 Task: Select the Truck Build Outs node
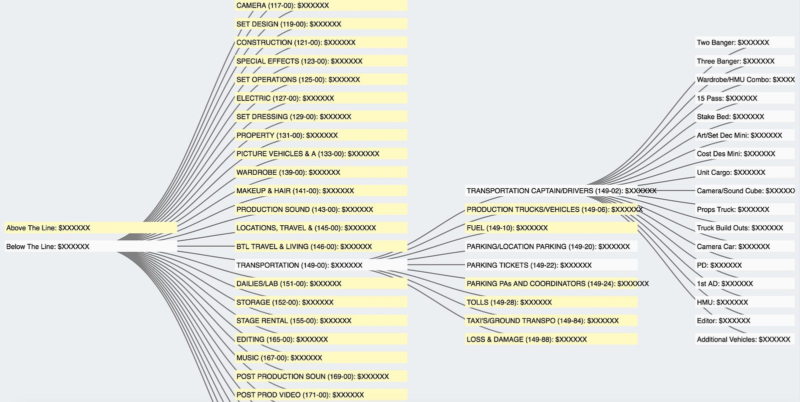(745, 228)
